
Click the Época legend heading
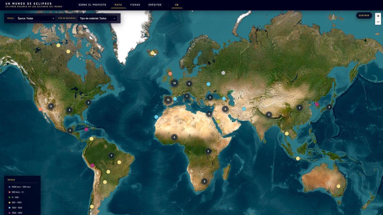pyautogui.click(x=11, y=180)
